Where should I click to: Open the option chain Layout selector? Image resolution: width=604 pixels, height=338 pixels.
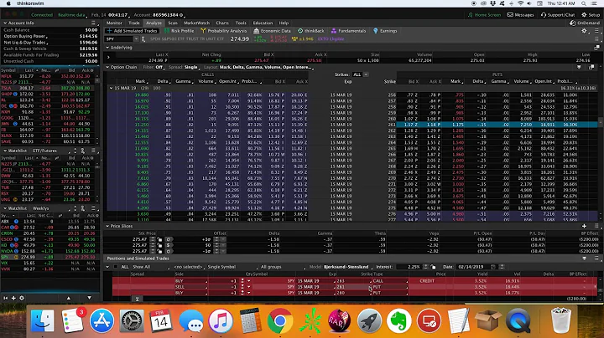tap(266, 67)
